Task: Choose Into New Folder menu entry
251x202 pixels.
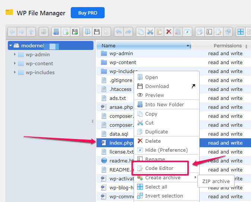Action: coord(166,104)
